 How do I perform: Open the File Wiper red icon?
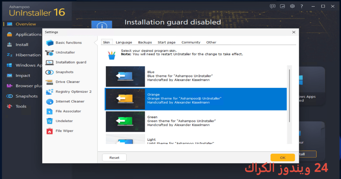pyautogui.click(x=50, y=131)
